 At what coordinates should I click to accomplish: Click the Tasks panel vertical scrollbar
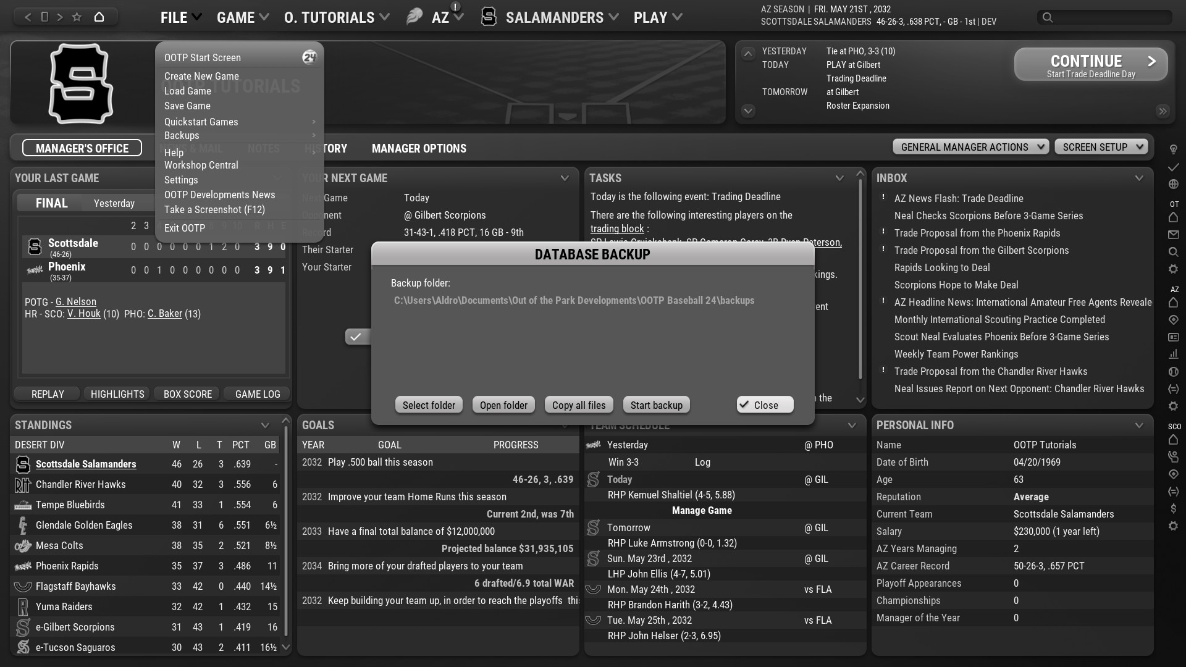tap(860, 278)
